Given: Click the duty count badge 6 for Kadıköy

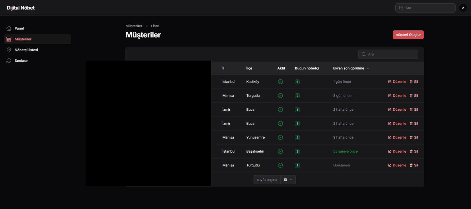Looking at the screenshot, I should click(x=297, y=82).
